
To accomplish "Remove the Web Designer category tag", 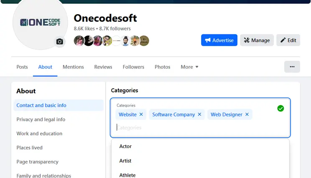I will tap(247, 114).
